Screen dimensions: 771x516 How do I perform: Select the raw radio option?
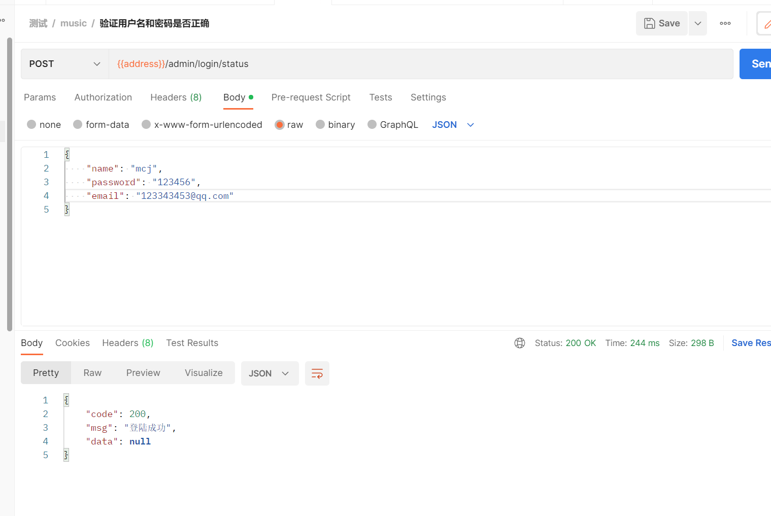[279, 124]
